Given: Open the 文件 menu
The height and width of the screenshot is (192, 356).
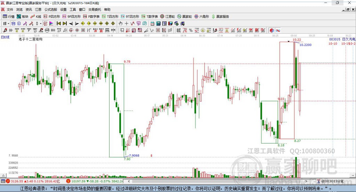Looking at the screenshot, I should coord(10,9).
